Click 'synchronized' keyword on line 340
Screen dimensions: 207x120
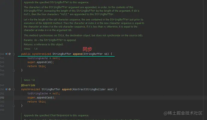tap(41, 54)
